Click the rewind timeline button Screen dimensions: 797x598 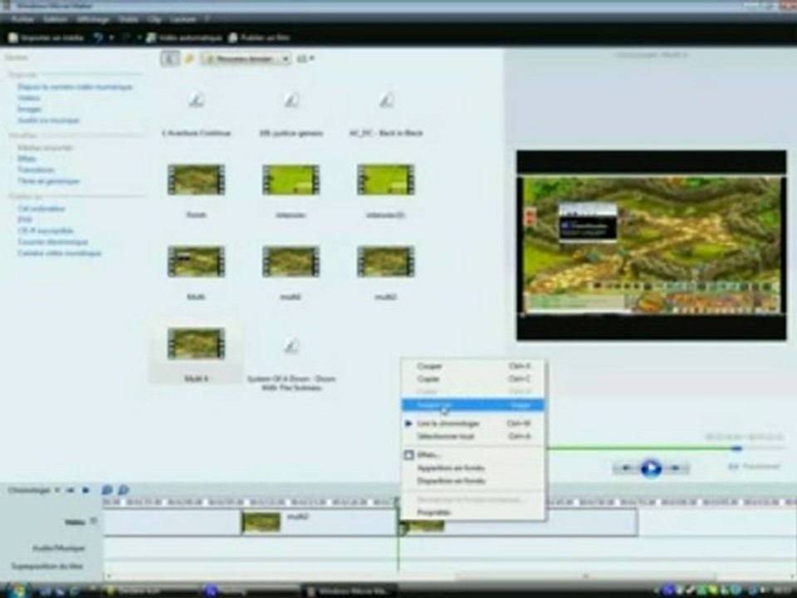[70, 490]
